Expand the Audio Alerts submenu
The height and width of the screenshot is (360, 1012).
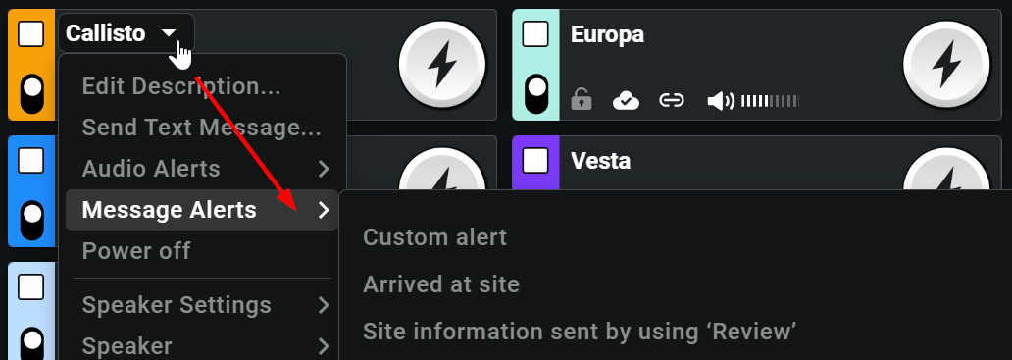(x=202, y=169)
